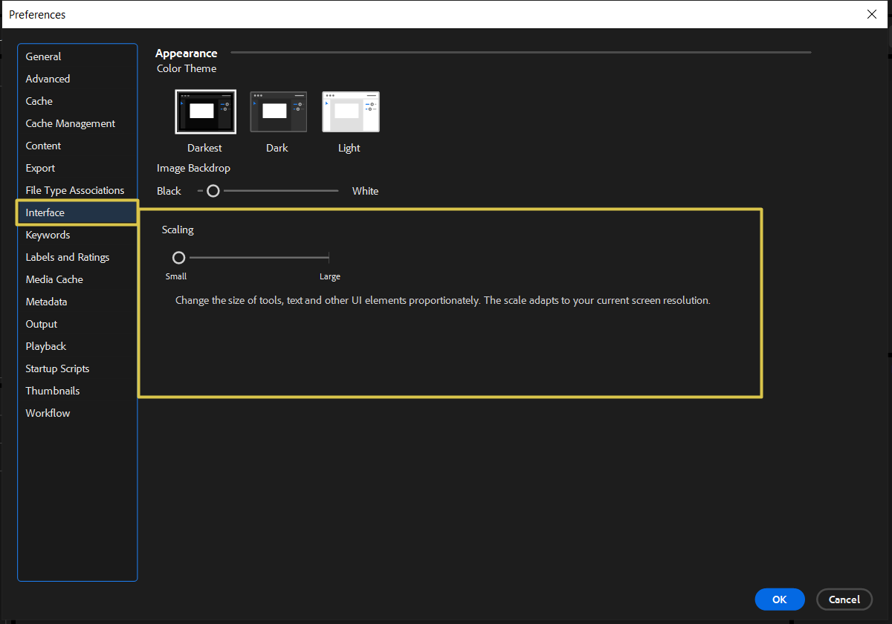
Task: Select the Light color theme thumbnail
Action: [x=349, y=111]
